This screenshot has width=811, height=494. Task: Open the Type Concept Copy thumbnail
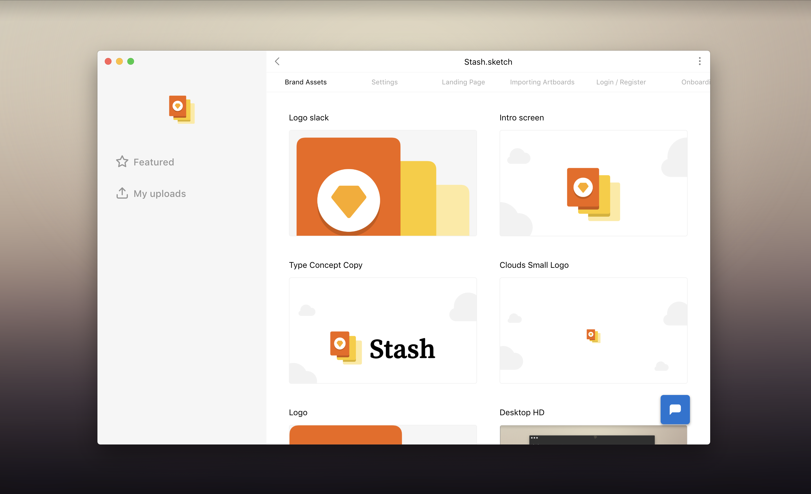383,330
